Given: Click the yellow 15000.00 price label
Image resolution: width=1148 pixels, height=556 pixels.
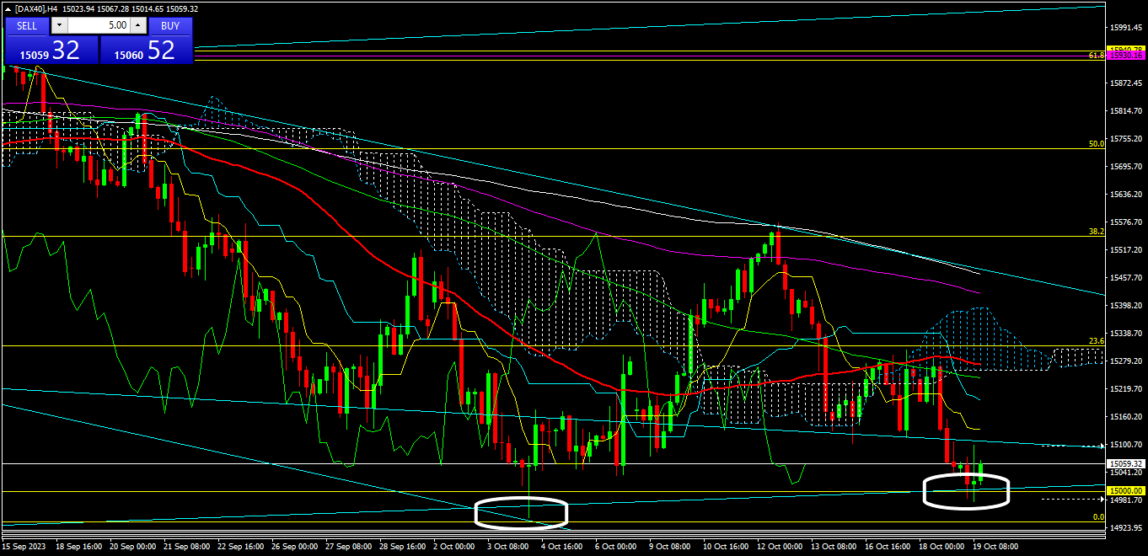Looking at the screenshot, I should pos(1126,491).
